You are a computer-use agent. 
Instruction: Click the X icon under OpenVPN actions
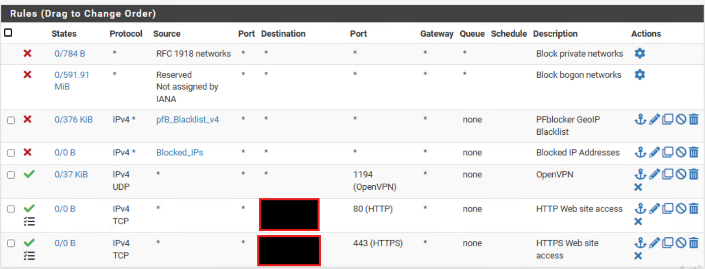tap(638, 187)
